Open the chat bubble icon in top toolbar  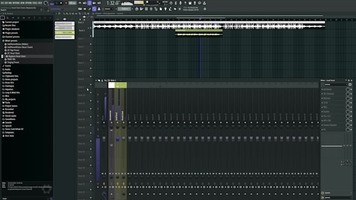point(199,3)
